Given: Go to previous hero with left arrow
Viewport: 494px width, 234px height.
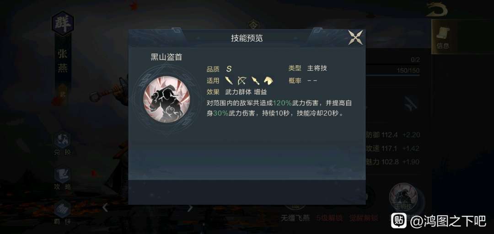Looking at the screenshot, I should click(x=106, y=207).
